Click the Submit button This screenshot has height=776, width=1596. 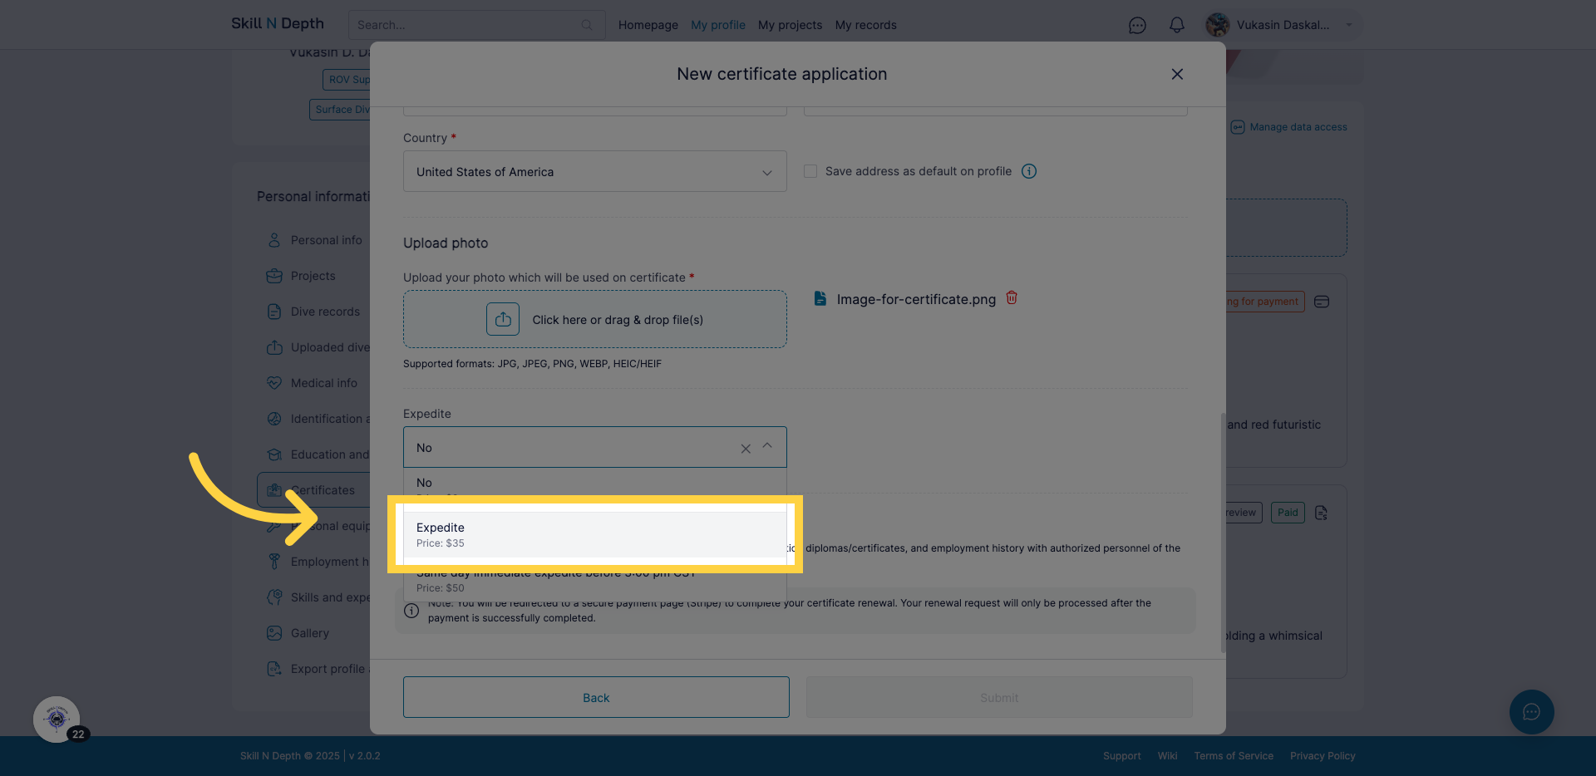999,697
